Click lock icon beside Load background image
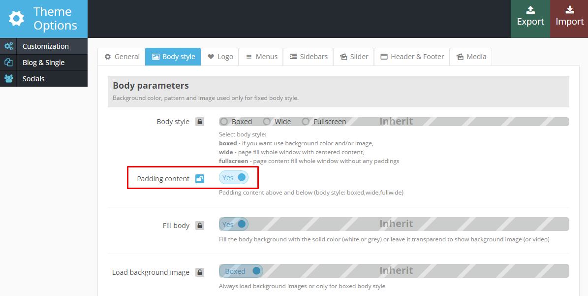The height and width of the screenshot is (296, 588). point(200,272)
